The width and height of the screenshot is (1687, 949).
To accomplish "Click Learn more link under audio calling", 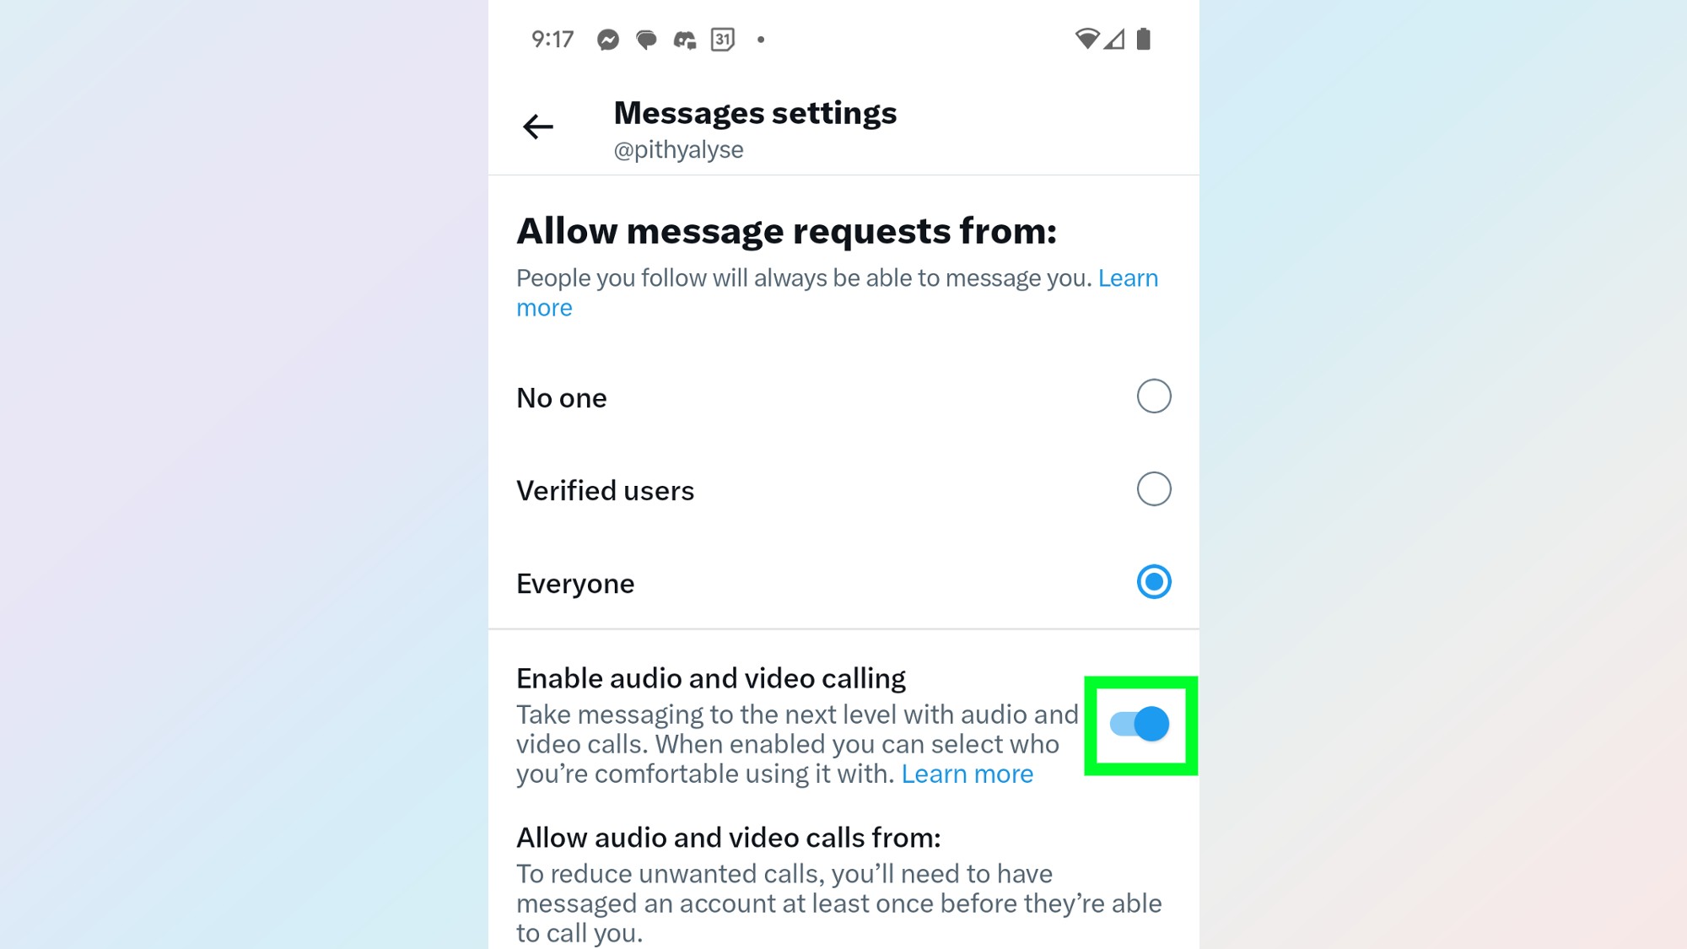I will pyautogui.click(x=967, y=773).
